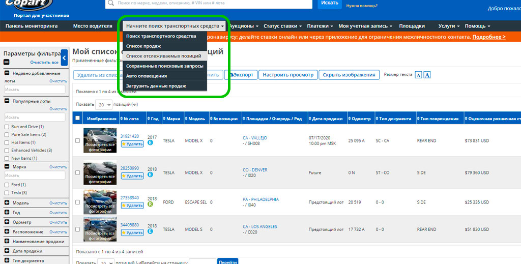Select all rows header checkbox

point(77,118)
